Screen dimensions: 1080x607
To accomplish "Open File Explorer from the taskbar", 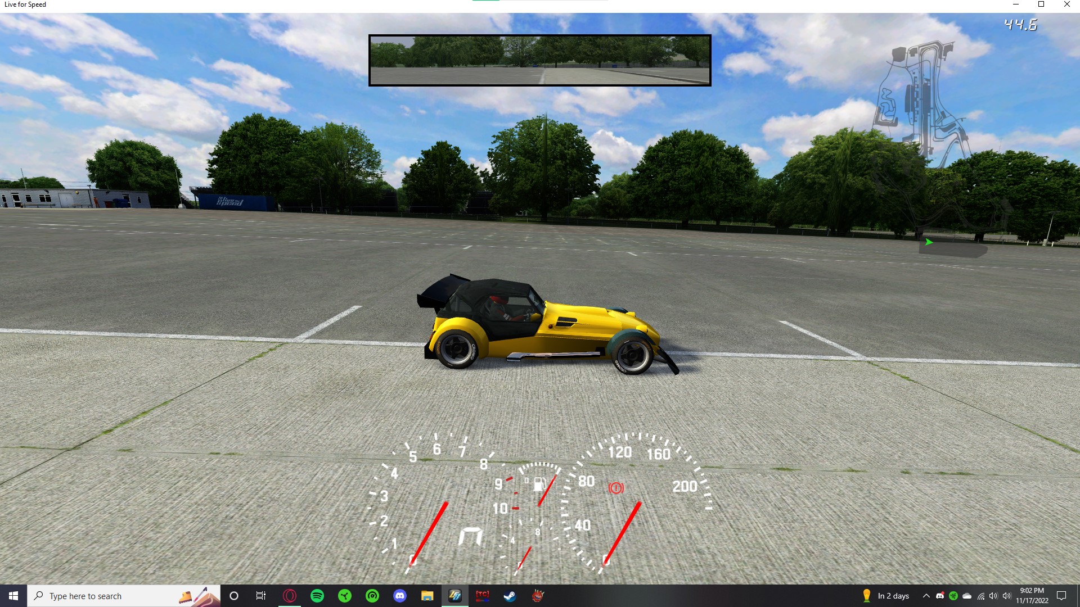I will click(x=427, y=596).
